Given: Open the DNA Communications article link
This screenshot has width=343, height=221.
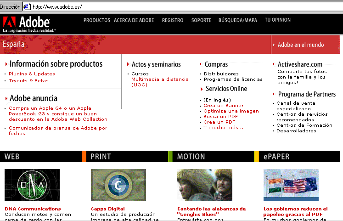Looking at the screenshot, I should coord(33,209).
